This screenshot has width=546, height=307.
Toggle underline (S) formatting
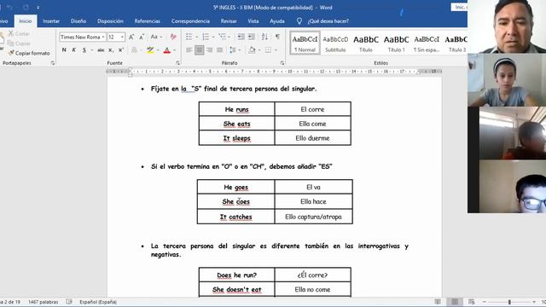coord(84,50)
